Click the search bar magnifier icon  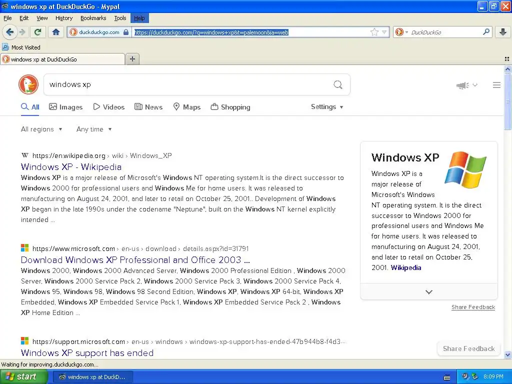tap(486, 32)
